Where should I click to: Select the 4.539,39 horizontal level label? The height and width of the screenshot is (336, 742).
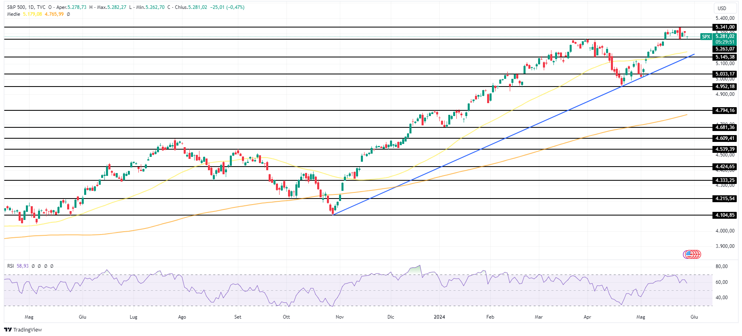[725, 149]
